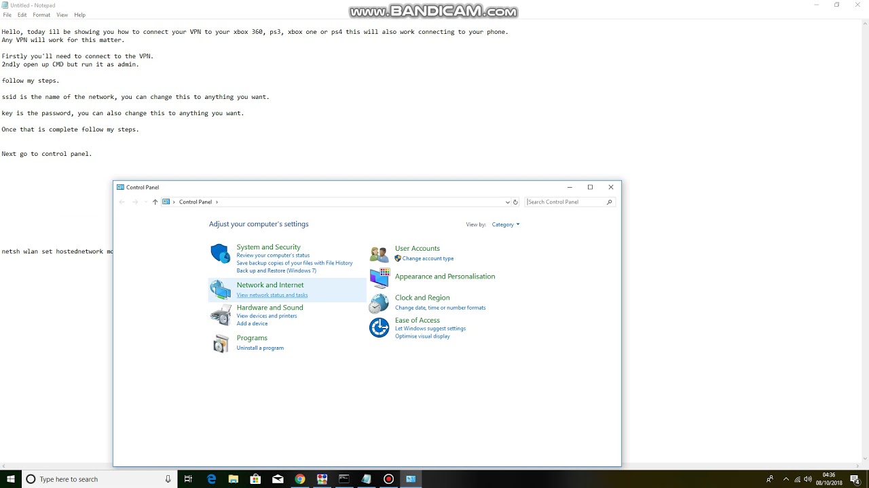The image size is (869, 488).
Task: Click the taskbar clock showing 04:36
Action: point(828,479)
